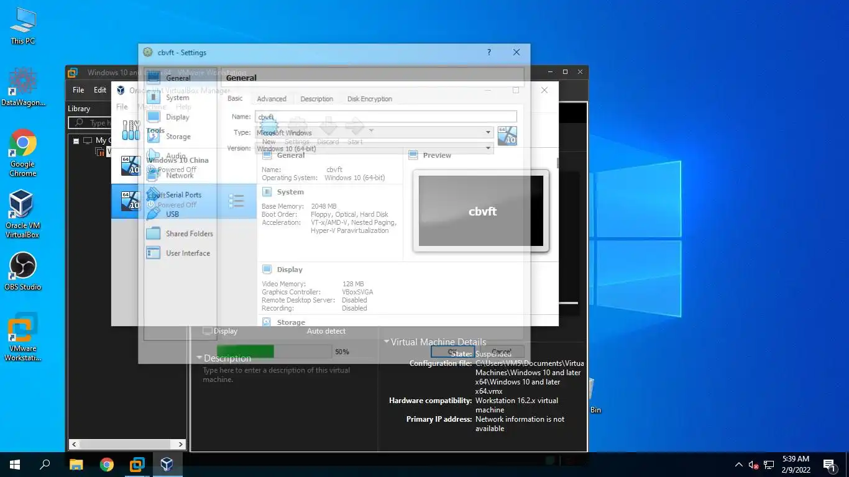Click Cancel button in Settings dialog
The height and width of the screenshot is (477, 849).
click(502, 352)
